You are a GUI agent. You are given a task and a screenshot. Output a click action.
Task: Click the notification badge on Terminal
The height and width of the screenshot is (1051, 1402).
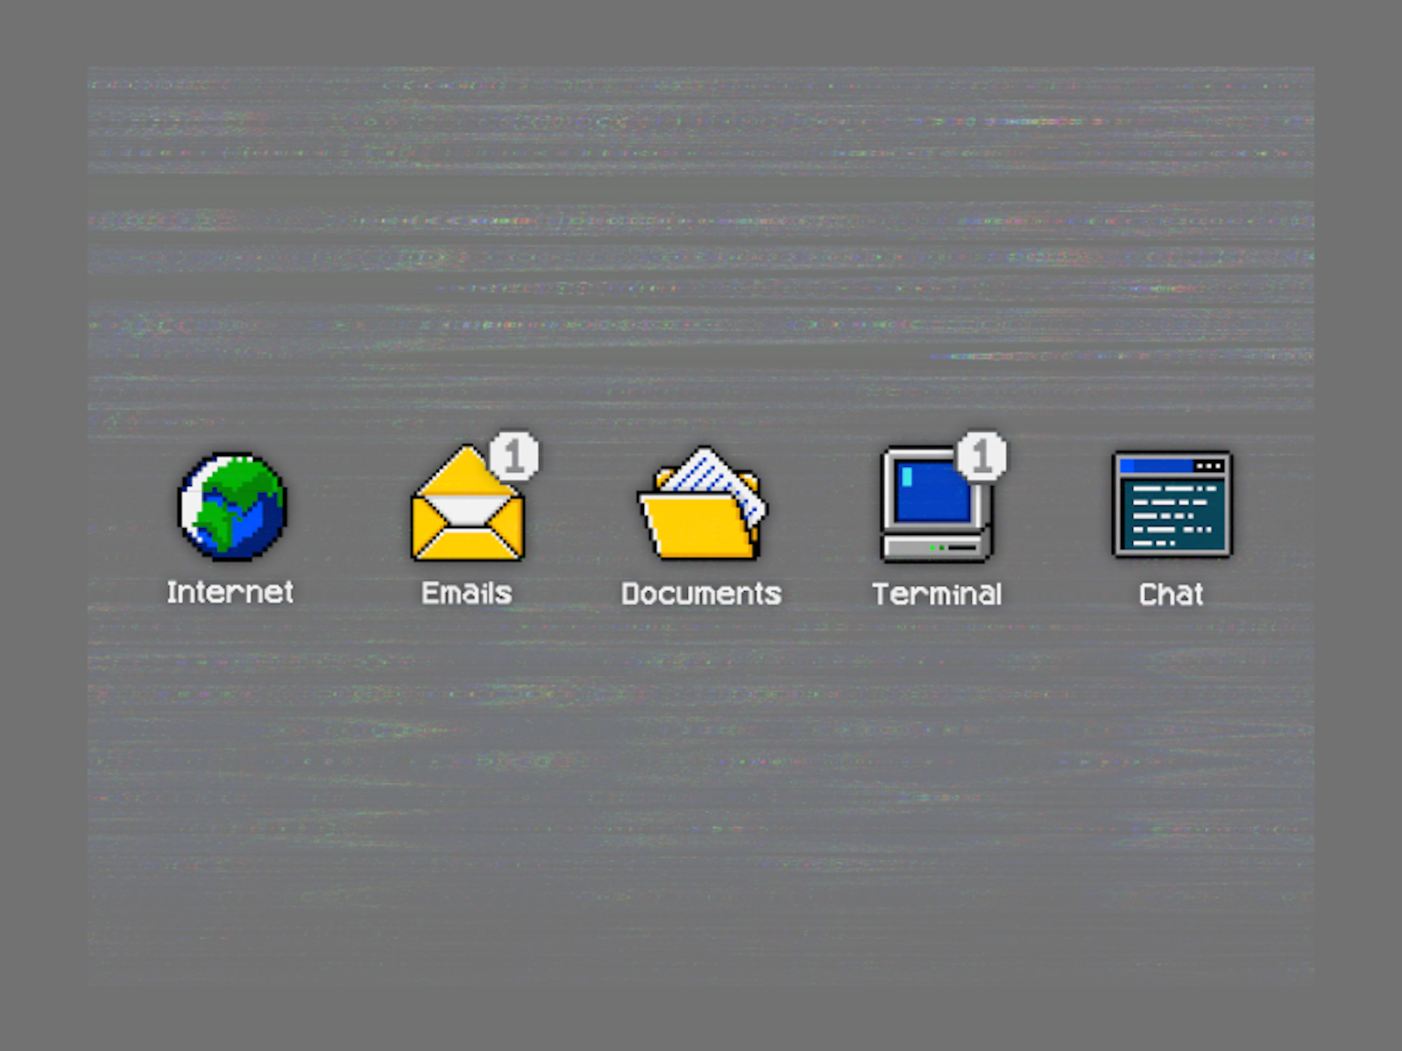[981, 455]
